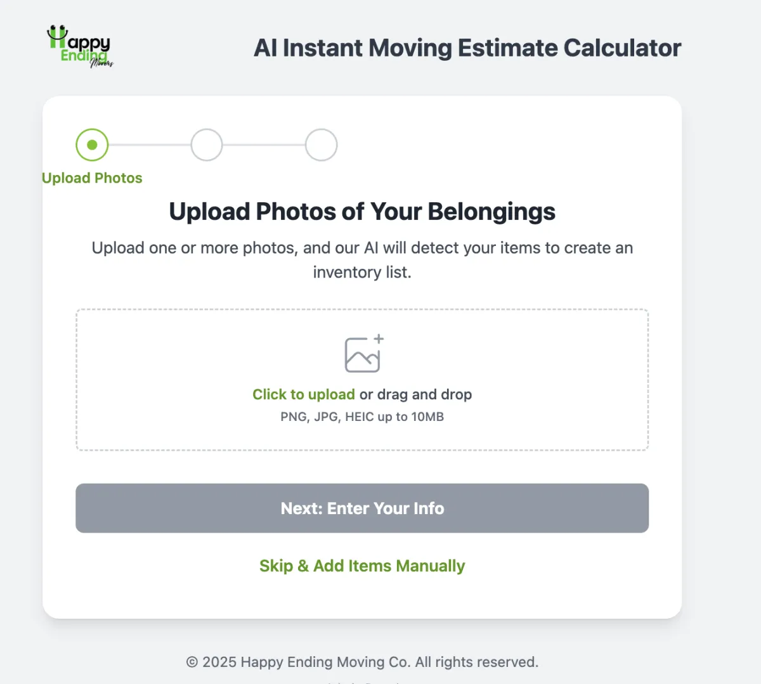Choose Skip & Add Items Manually
This screenshot has width=761, height=684.
tap(362, 565)
